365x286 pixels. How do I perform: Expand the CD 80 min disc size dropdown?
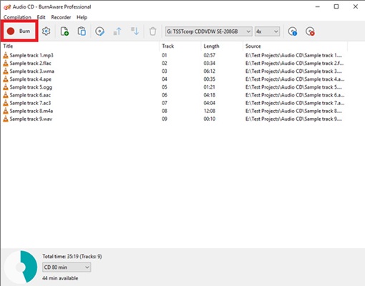pos(67,267)
